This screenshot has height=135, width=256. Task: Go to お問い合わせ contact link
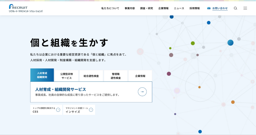coord(220,8)
